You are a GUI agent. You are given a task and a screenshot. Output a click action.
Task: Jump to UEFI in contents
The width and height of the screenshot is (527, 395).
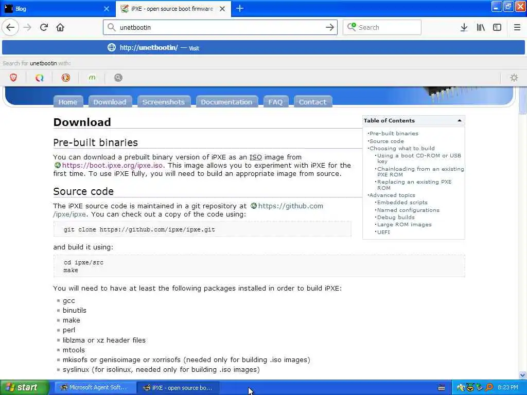click(x=383, y=232)
